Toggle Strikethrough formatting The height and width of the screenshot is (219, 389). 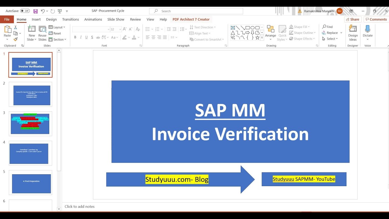click(x=98, y=37)
